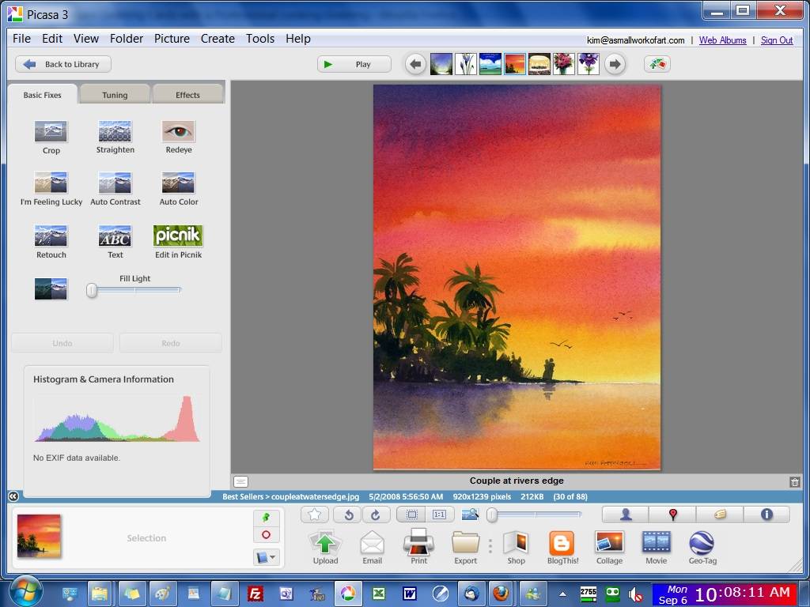Add Text to the picture

[115, 242]
